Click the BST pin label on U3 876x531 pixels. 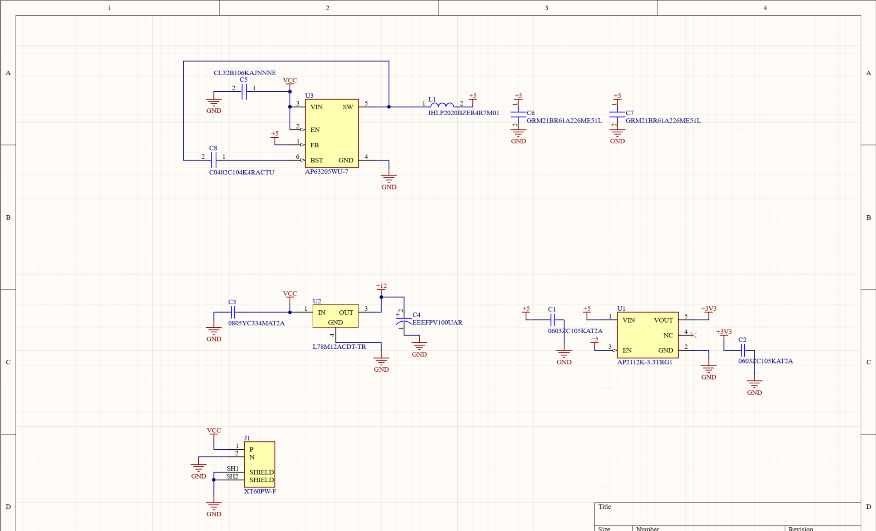(316, 160)
